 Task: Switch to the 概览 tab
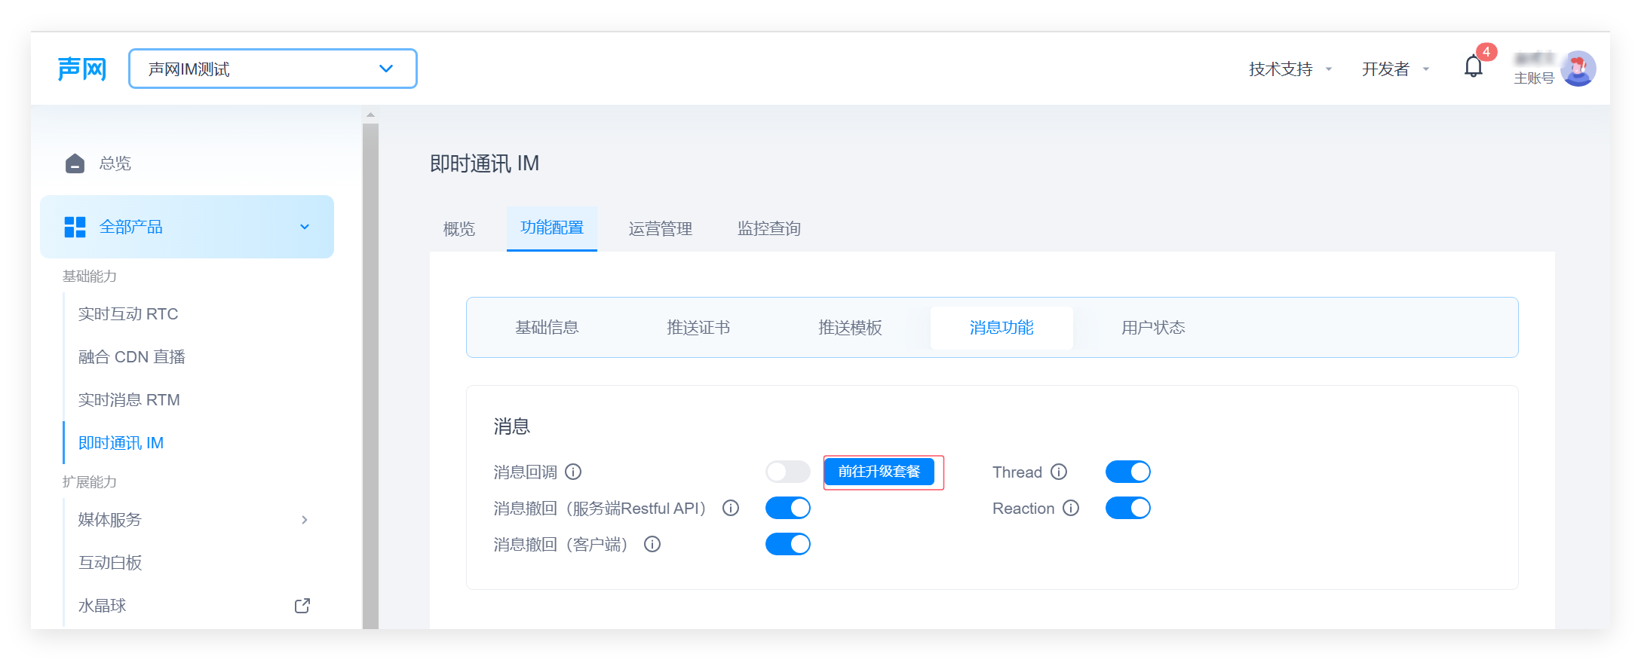(459, 229)
